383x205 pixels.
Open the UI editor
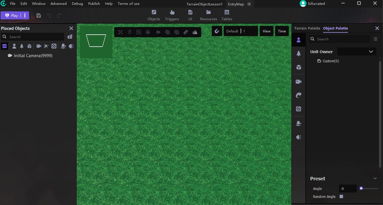pyautogui.click(x=190, y=15)
